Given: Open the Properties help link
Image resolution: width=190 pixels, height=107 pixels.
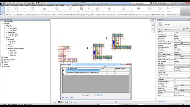Looking at the screenshot, I should [161, 102].
